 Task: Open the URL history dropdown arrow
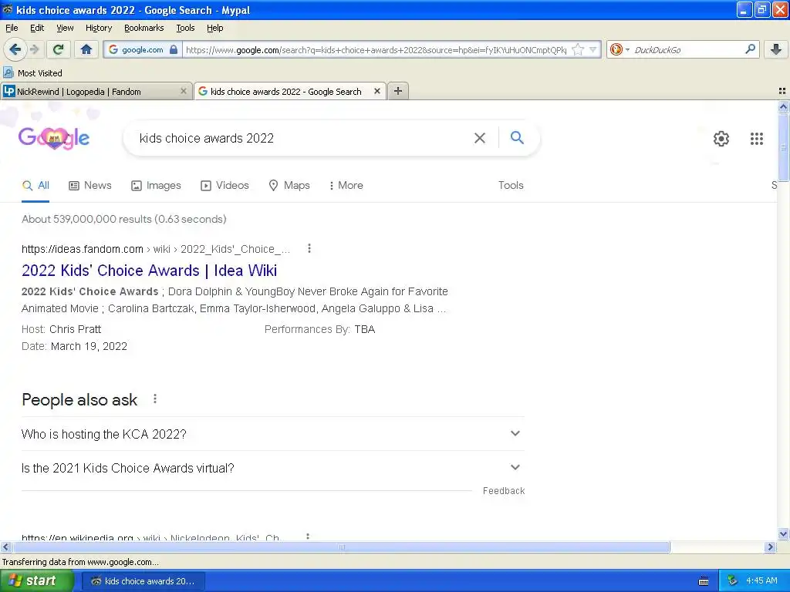(x=593, y=49)
